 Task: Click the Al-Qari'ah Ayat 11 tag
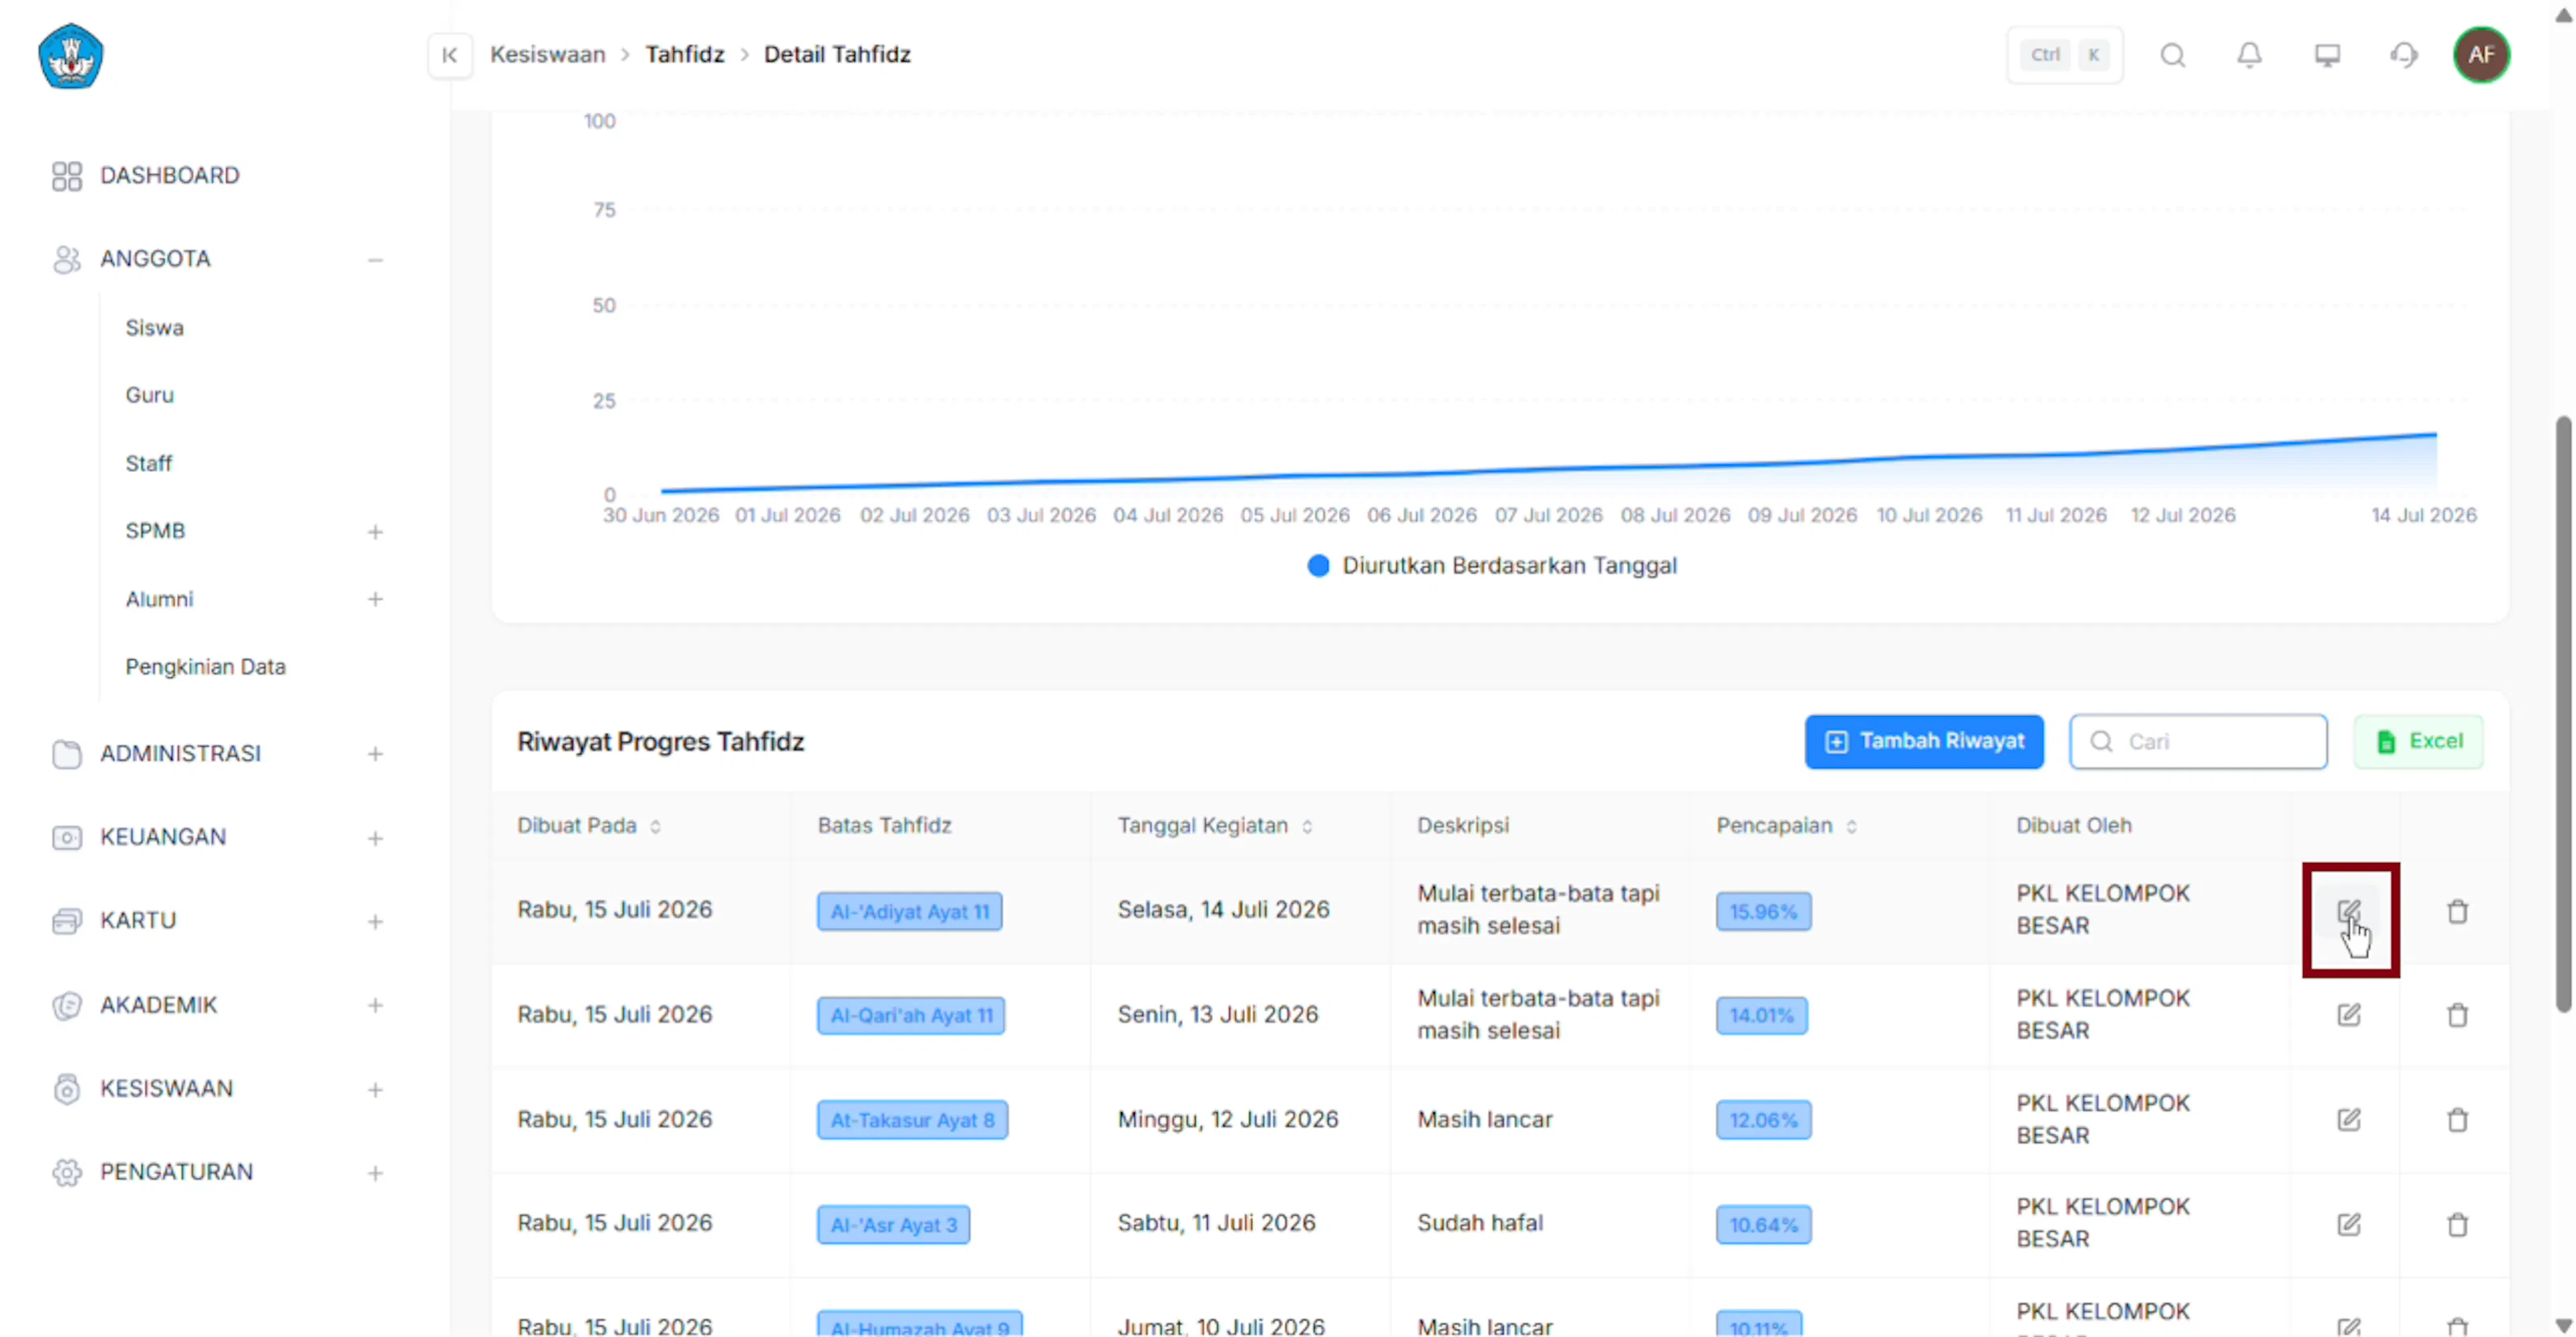coord(910,1015)
